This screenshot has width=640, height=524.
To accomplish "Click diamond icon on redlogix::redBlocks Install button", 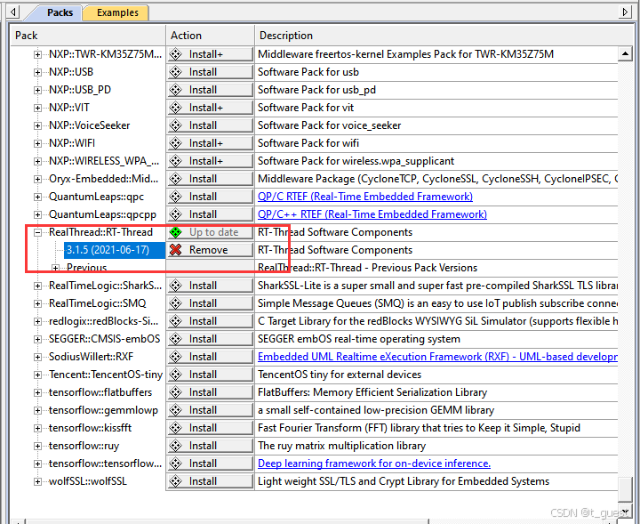I will [175, 321].
